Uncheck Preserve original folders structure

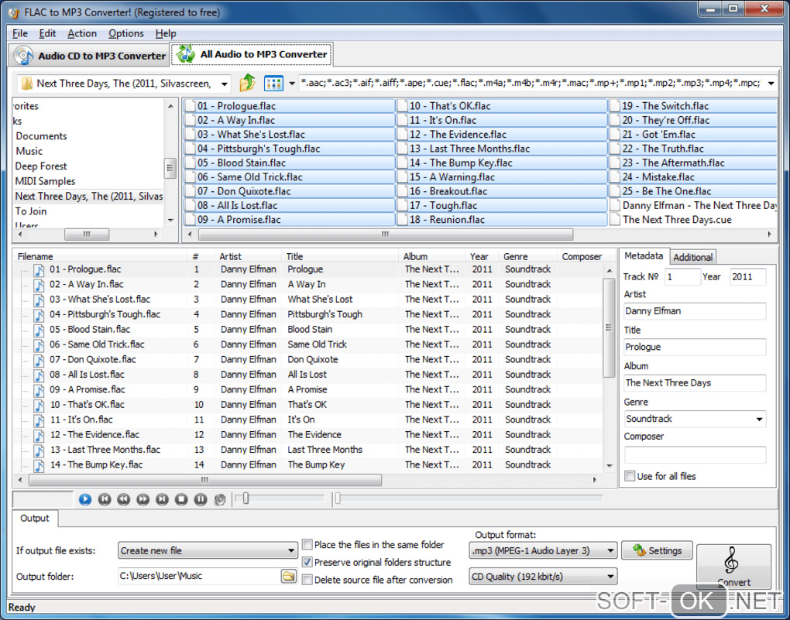307,562
